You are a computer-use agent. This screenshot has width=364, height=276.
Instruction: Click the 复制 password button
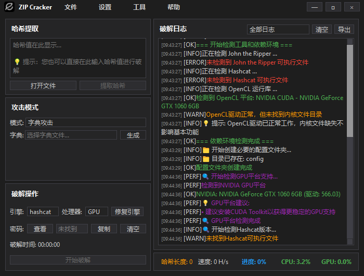pos(104,229)
